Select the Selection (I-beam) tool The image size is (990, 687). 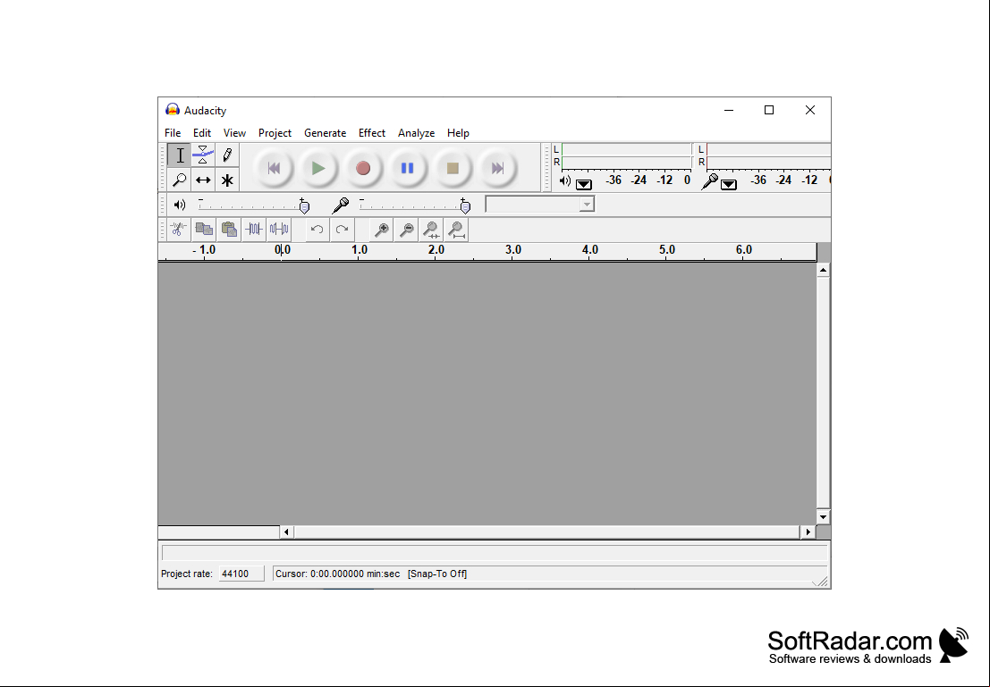[180, 155]
